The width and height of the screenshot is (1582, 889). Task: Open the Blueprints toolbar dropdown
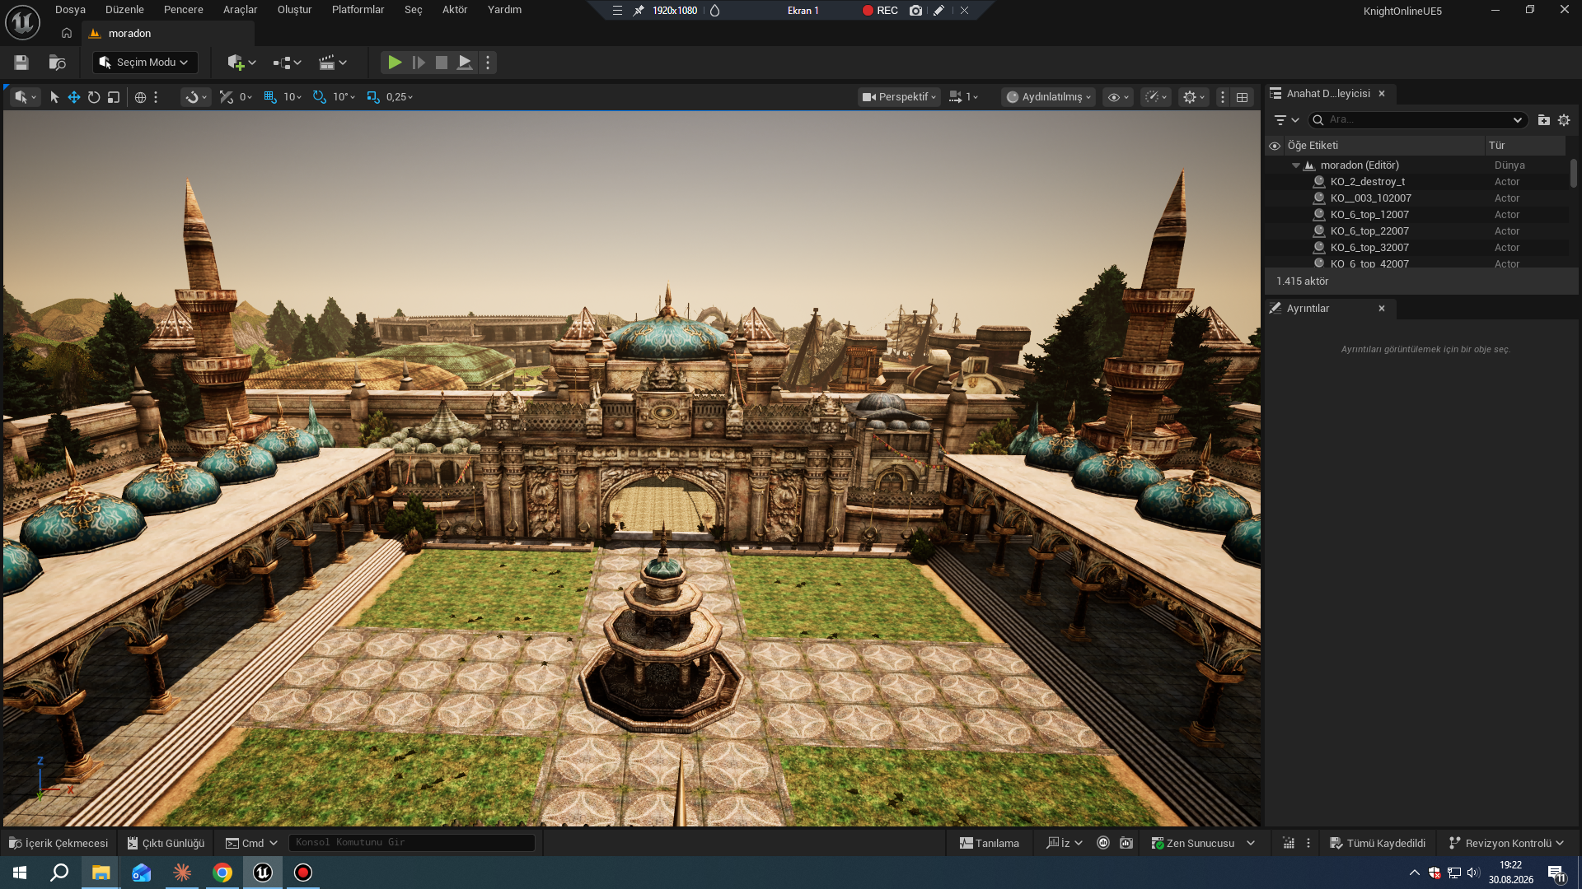click(x=288, y=63)
